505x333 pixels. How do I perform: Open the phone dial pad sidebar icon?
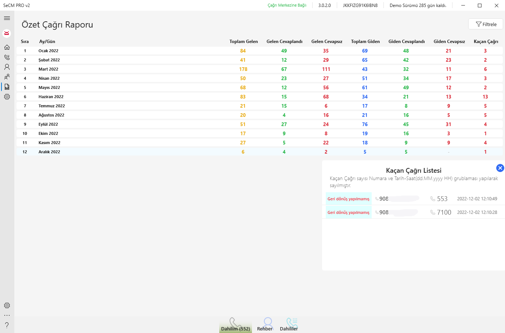[7, 57]
